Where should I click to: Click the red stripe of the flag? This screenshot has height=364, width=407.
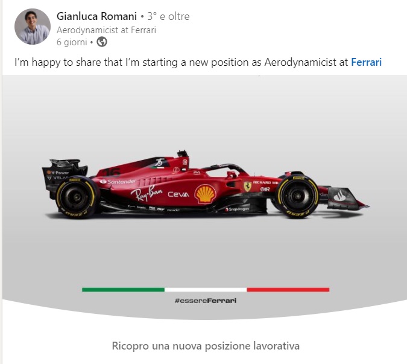click(x=288, y=290)
